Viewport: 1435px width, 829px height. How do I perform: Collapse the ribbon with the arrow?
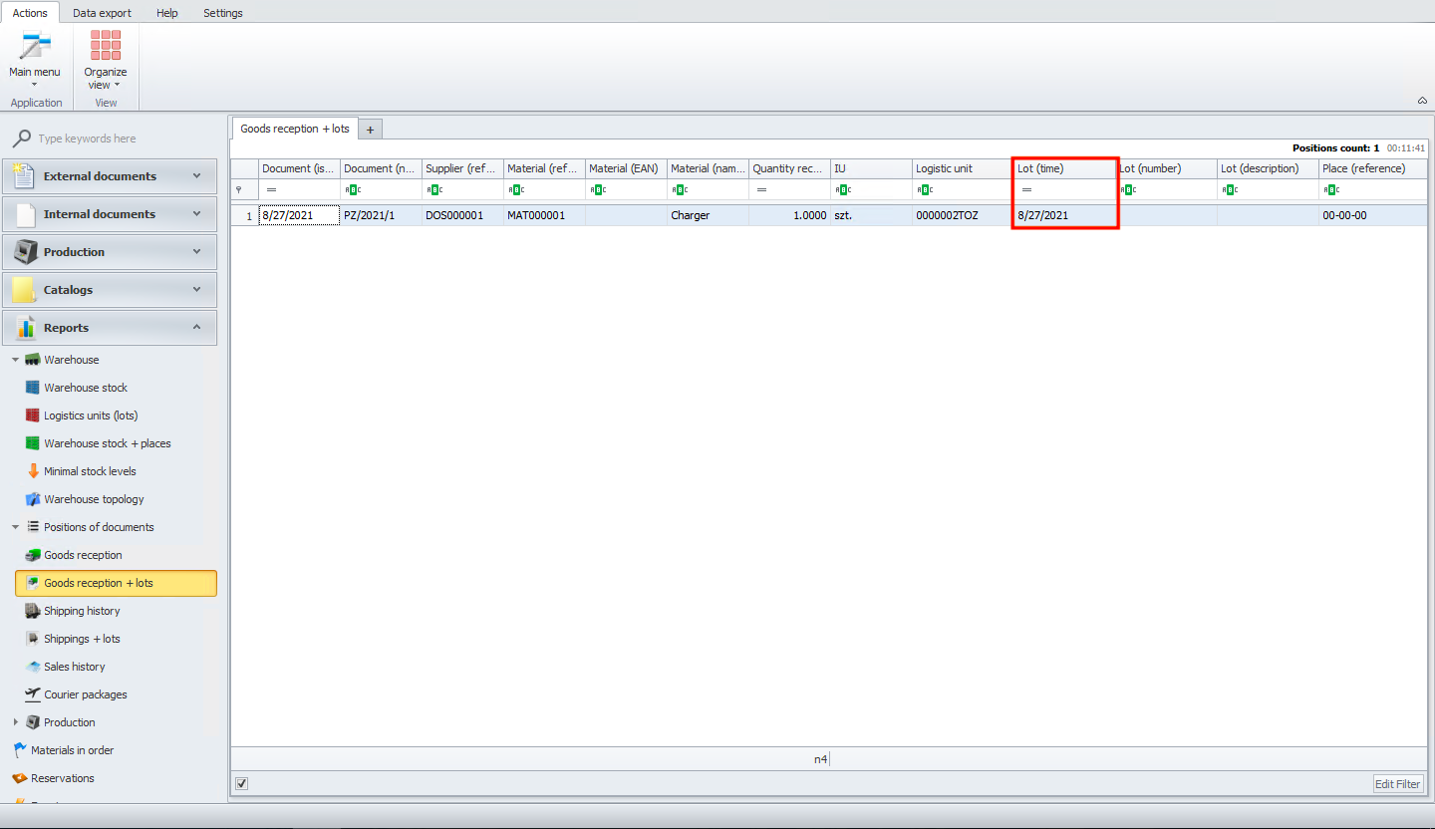coord(1422,101)
